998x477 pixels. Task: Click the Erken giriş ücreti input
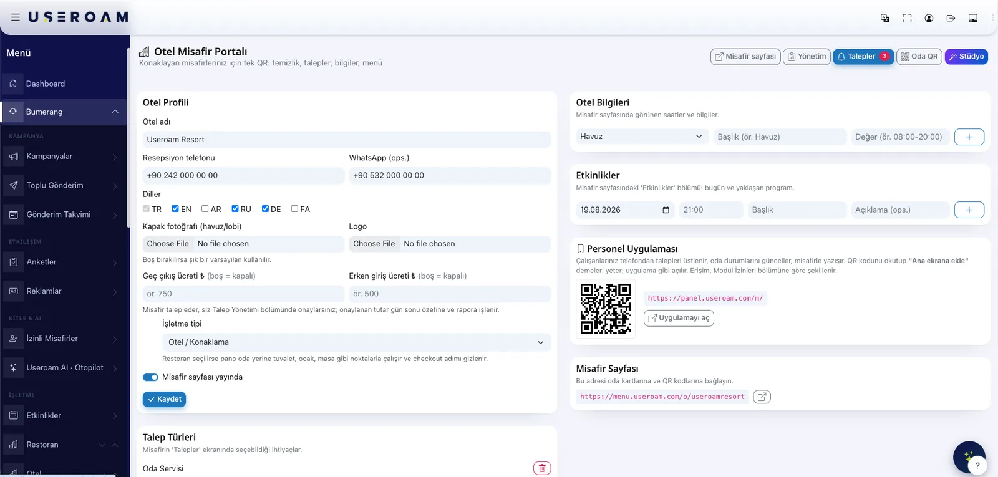(450, 294)
